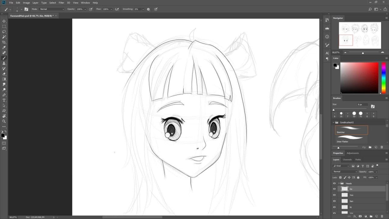Toggle visibility of the Yon layer
This screenshot has width=389, height=219.
pos(334,195)
